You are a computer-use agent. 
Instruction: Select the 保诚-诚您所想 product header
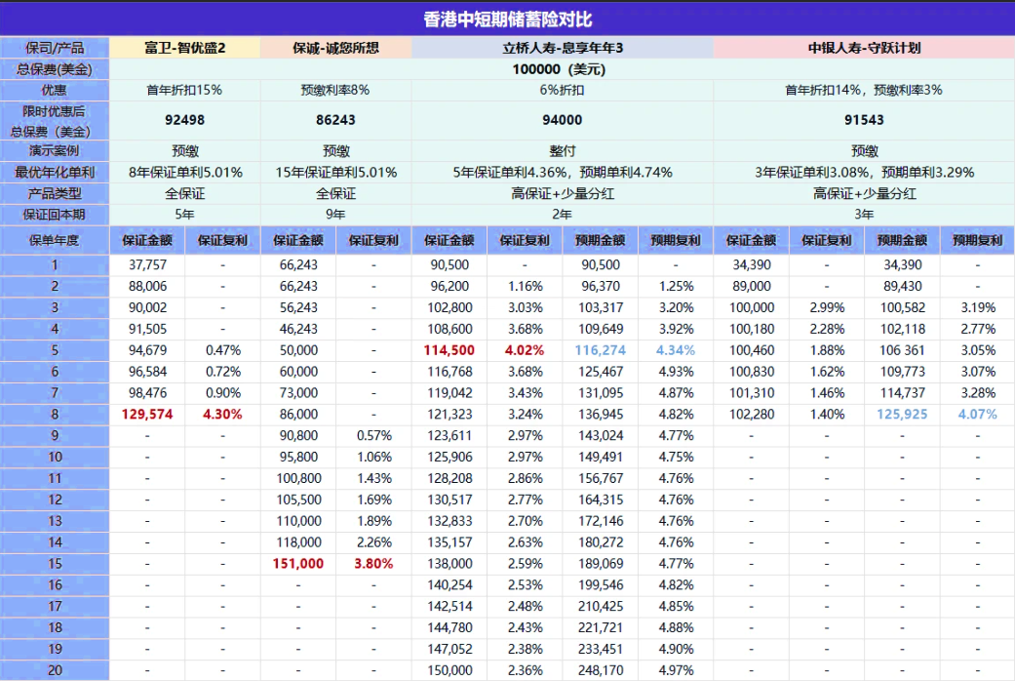point(335,48)
